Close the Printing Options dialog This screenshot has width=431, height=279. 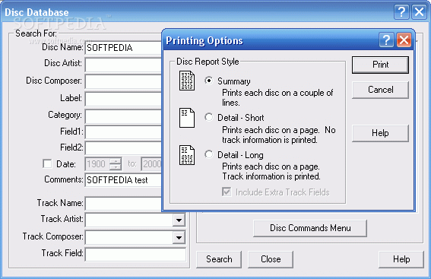tap(404, 40)
